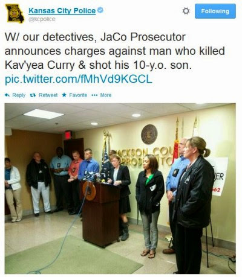The width and height of the screenshot is (242, 277).
Task: Click the gear icon beside Following
Action: 186,11
